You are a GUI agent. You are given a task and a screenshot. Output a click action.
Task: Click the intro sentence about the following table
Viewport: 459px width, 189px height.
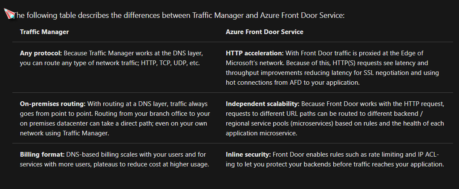point(179,15)
